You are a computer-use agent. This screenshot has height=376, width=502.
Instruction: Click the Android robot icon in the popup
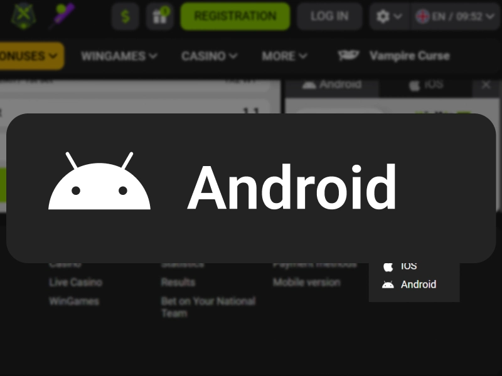coord(100,182)
